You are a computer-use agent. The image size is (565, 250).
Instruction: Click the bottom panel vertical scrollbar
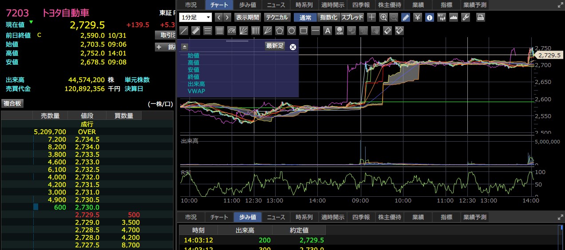[x=560, y=238]
